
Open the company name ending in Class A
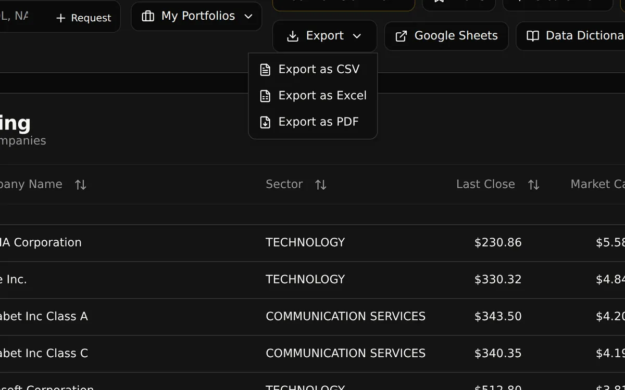point(44,316)
